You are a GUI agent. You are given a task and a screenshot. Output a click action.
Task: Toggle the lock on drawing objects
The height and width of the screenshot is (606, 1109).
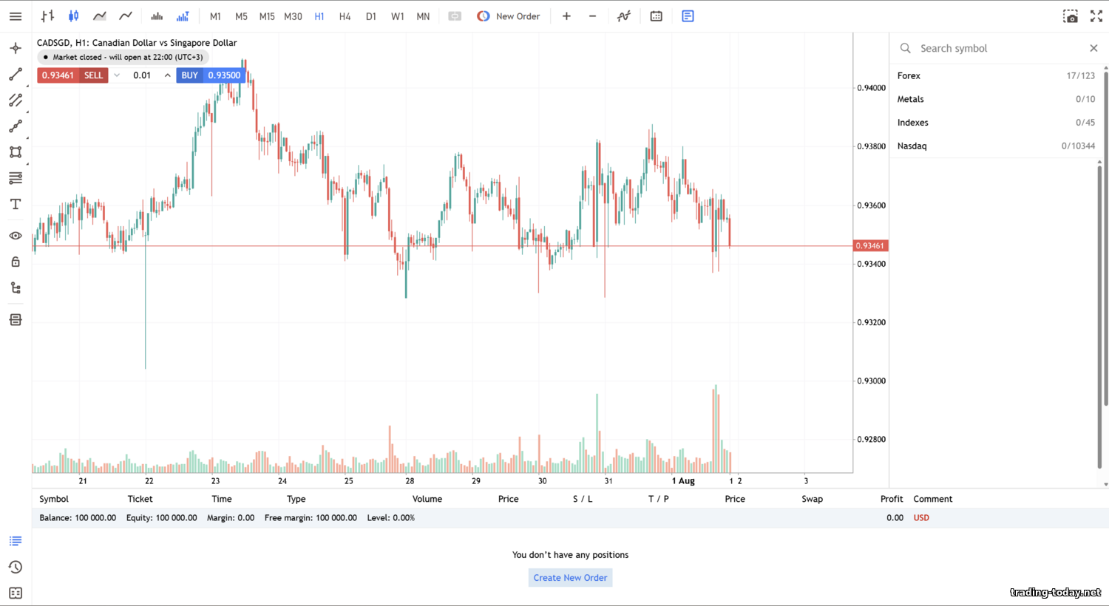click(x=16, y=262)
